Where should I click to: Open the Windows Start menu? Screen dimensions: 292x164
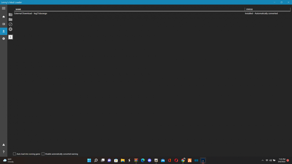coord(89,160)
